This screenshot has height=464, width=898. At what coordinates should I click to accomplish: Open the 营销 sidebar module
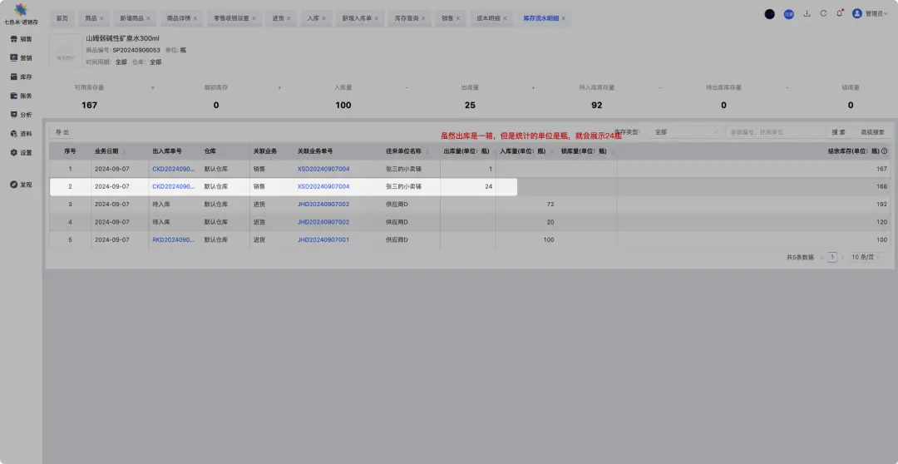21,58
